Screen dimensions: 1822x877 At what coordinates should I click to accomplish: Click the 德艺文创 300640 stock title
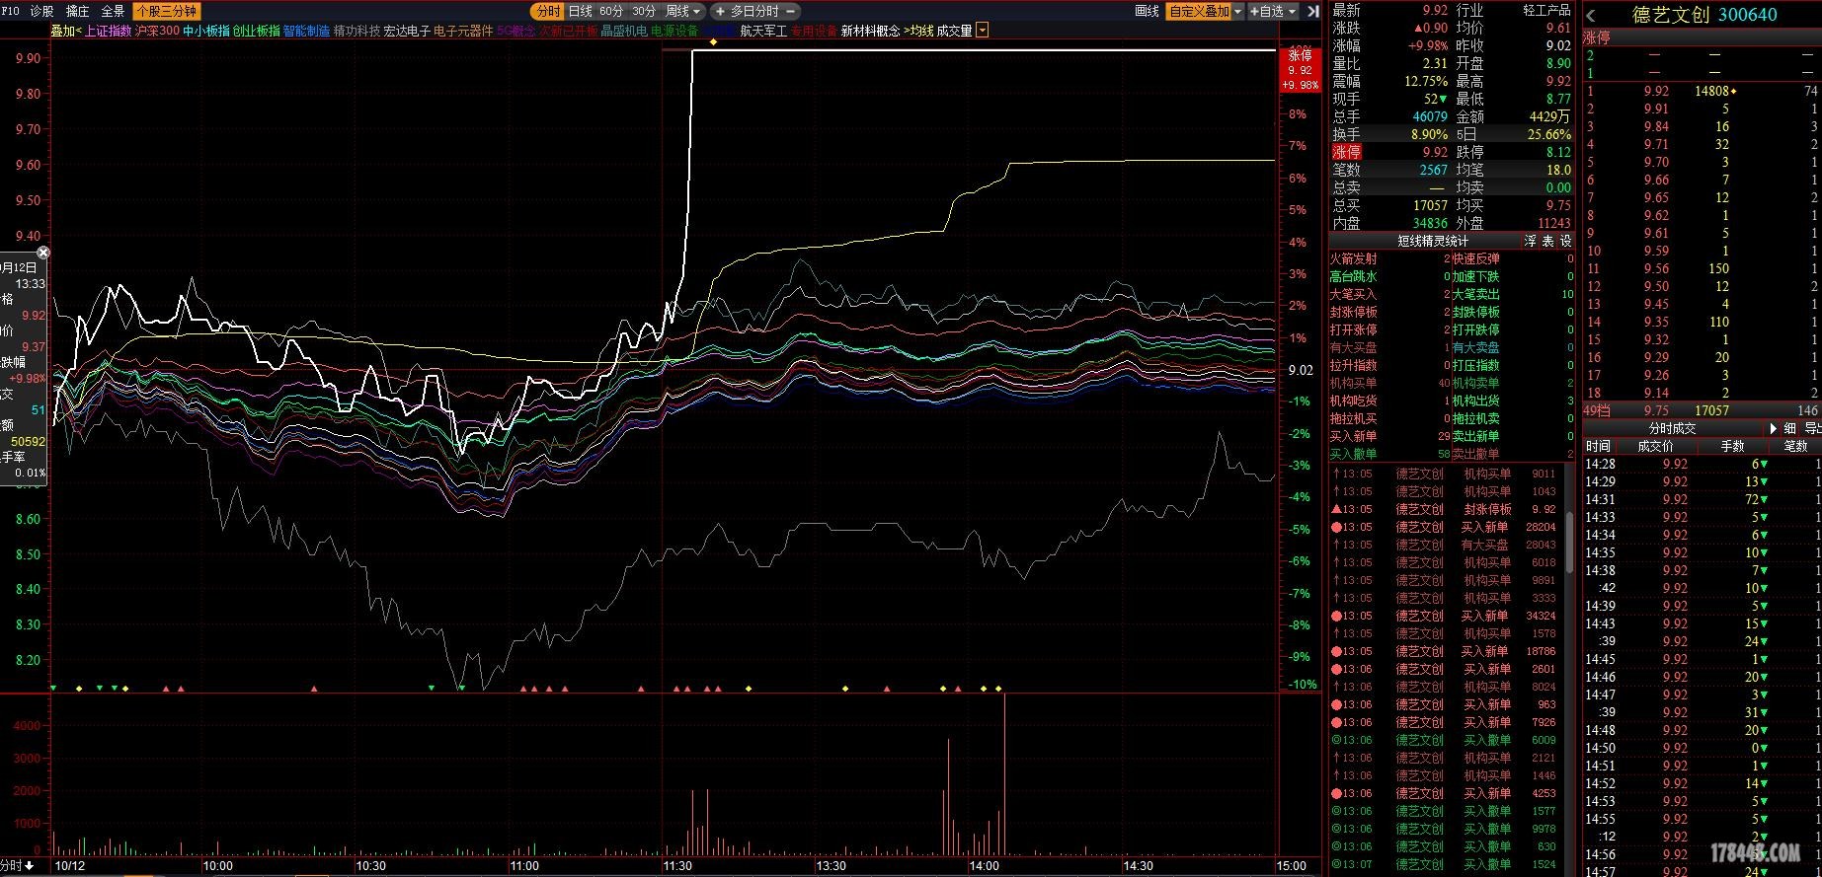point(1703,15)
